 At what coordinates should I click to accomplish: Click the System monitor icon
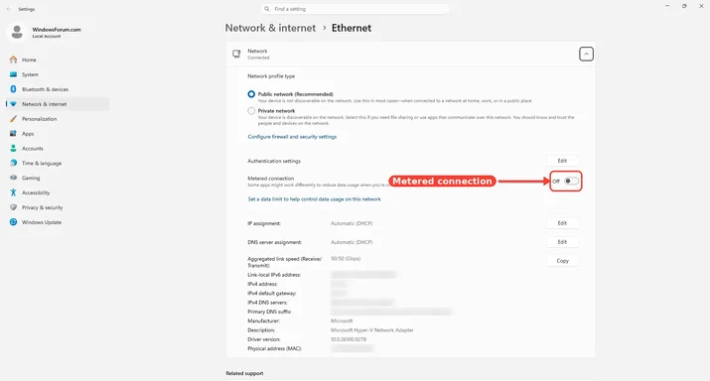[13, 74]
